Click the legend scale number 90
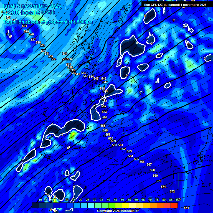 (177, 200)
